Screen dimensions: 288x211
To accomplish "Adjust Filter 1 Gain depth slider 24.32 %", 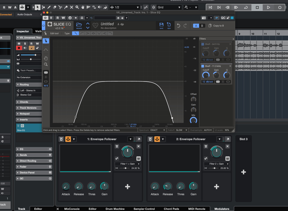I will [x=125, y=168].
